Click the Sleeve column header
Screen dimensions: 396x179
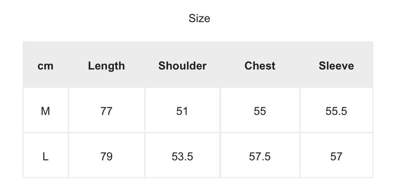coord(336,66)
